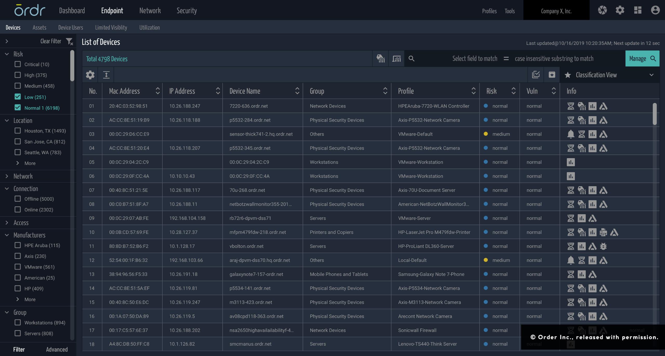Click printer icon in row 10

(603, 232)
